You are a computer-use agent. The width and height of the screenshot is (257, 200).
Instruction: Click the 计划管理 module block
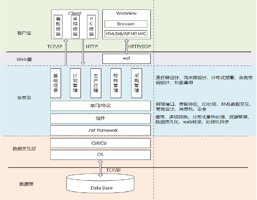click(76, 83)
